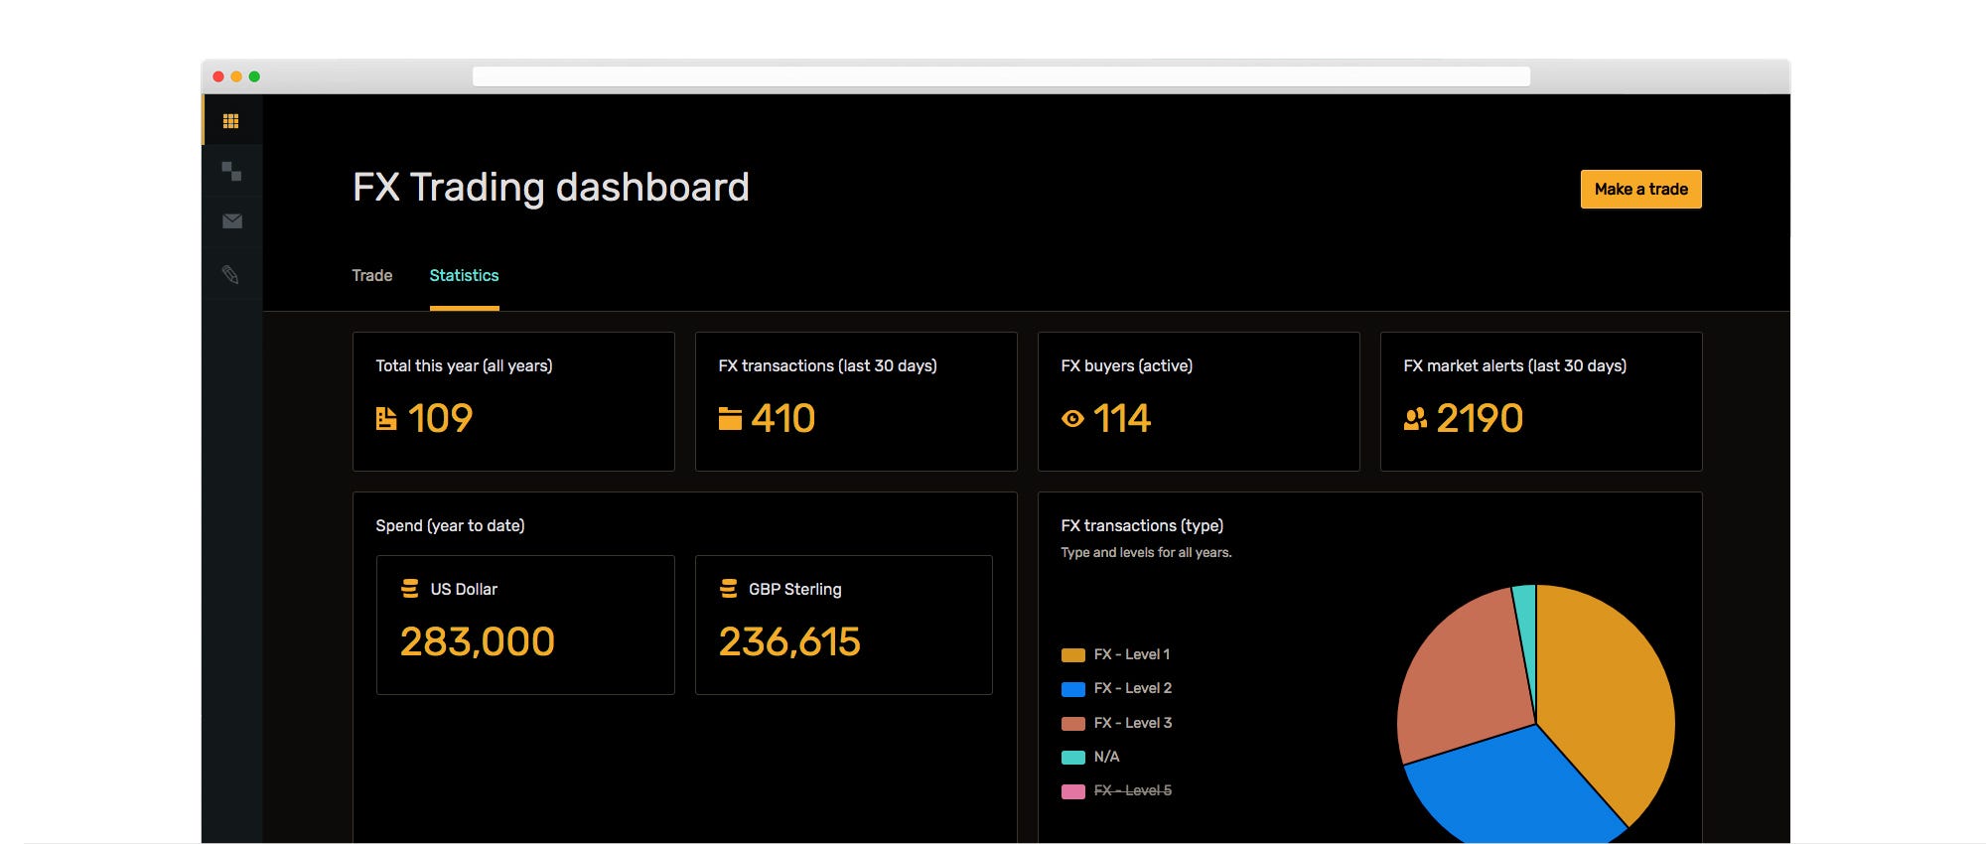This screenshot has width=1986, height=844.
Task: Click the 'Spend (year to date)' heading
Action: (x=450, y=525)
